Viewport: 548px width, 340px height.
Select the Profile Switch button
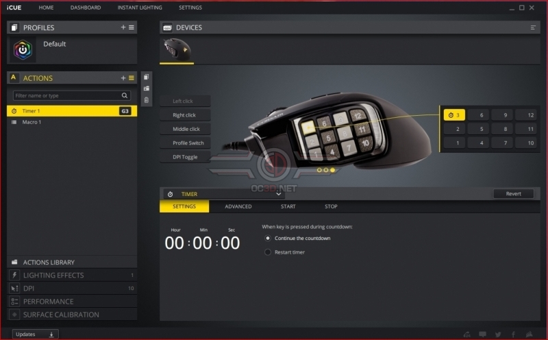(x=185, y=143)
